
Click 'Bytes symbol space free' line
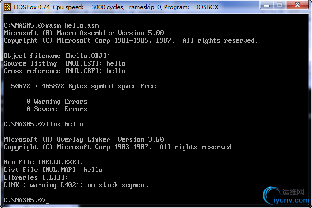(83, 86)
